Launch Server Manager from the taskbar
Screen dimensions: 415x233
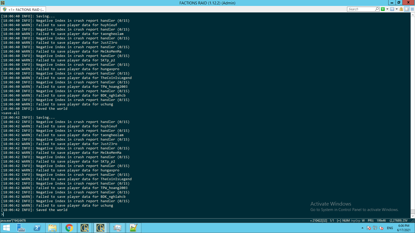click(21, 228)
